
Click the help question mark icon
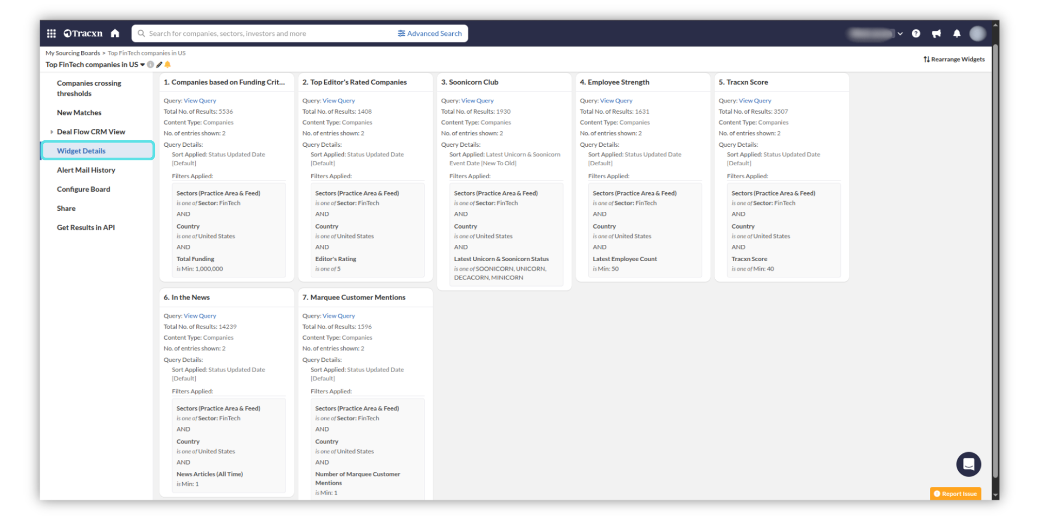pyautogui.click(x=916, y=34)
